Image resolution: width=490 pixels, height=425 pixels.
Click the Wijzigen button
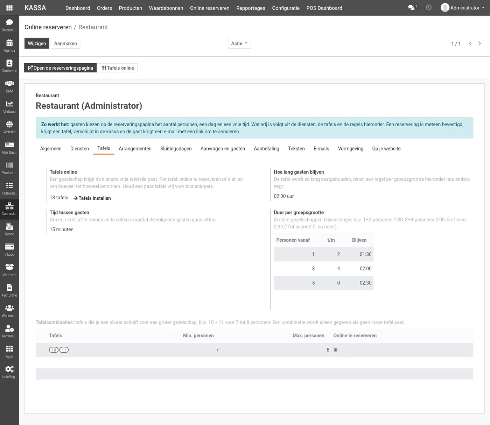pyautogui.click(x=37, y=43)
